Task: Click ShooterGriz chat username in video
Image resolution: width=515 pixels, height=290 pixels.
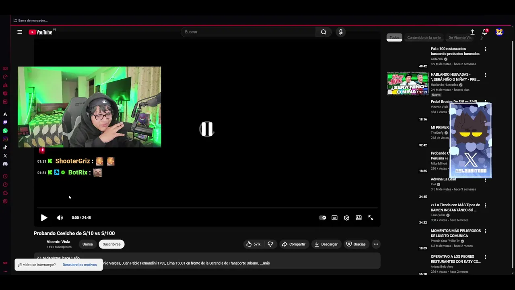Action: click(72, 161)
